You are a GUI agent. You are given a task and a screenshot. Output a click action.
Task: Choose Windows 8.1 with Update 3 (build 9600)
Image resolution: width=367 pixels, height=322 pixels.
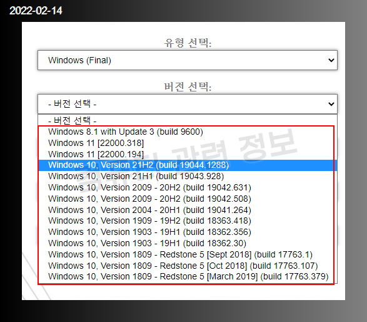[187, 132]
